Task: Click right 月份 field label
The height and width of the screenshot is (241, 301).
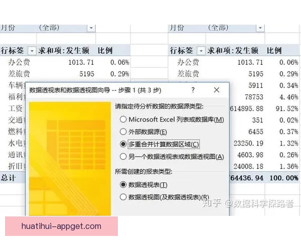Action: (x=177, y=28)
